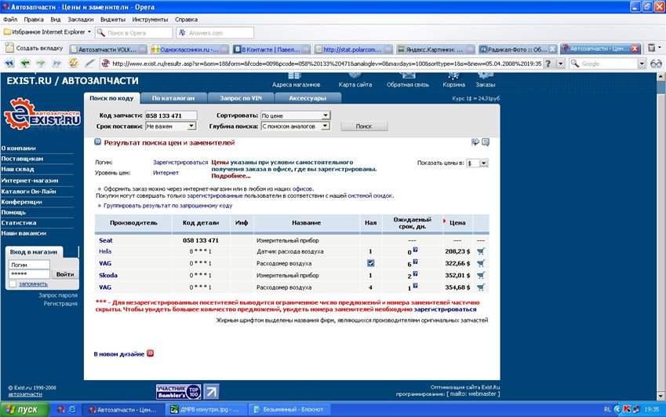Click the Войти button
666x417 pixels.
click(x=65, y=274)
